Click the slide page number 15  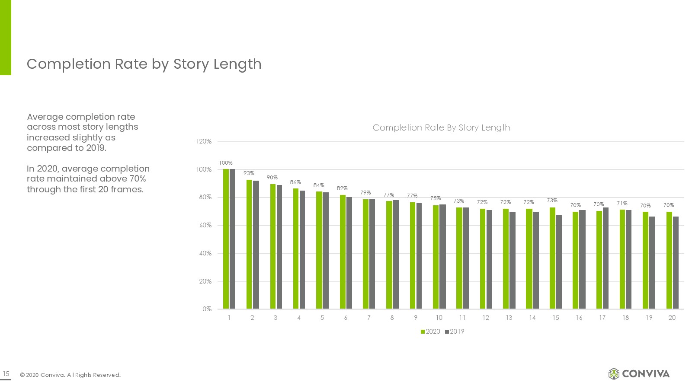(x=6, y=374)
